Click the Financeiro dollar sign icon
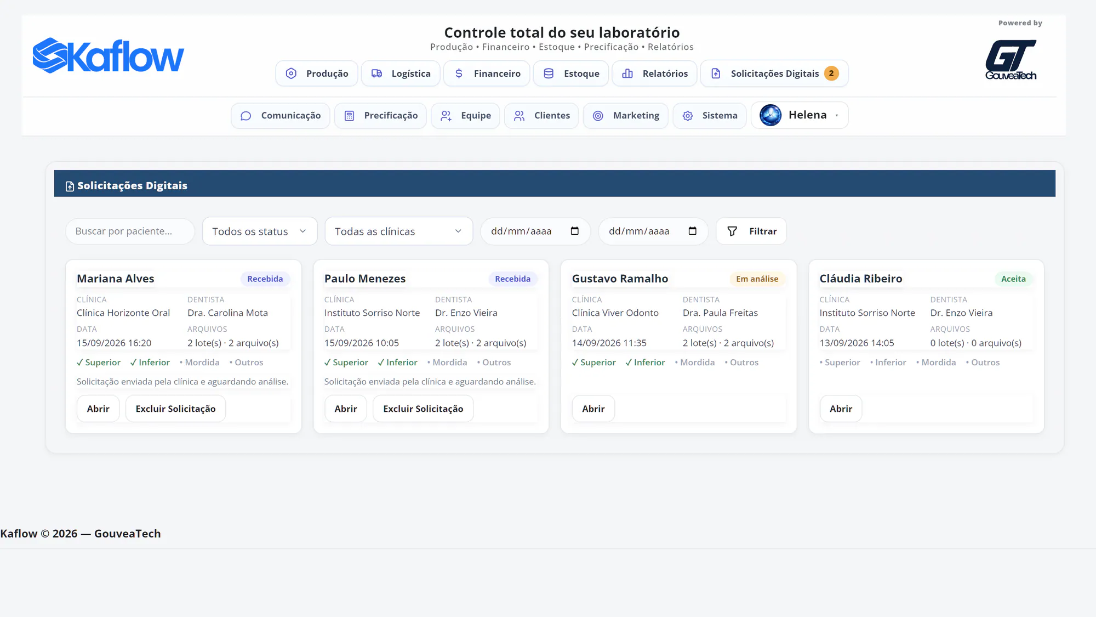This screenshot has width=1096, height=617. click(459, 73)
